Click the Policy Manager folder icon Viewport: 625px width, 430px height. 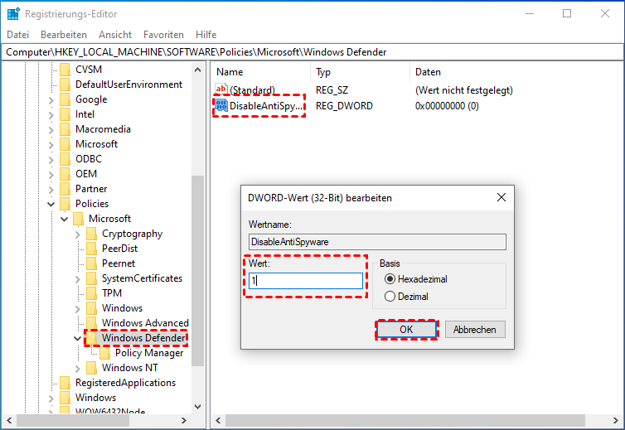coord(105,353)
